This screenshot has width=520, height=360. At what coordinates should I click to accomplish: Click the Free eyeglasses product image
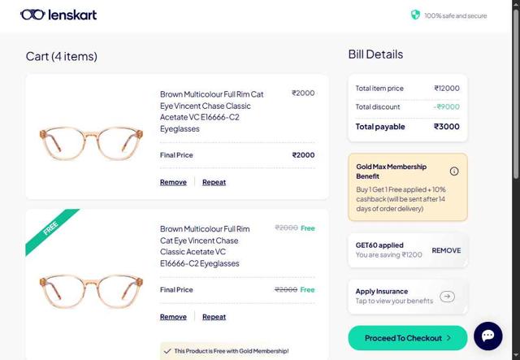tap(91, 291)
